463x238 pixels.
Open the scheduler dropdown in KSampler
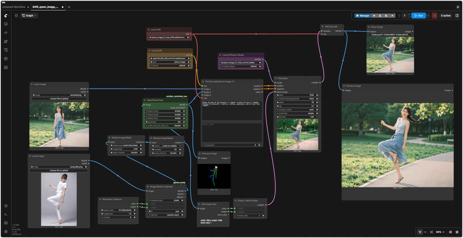(x=298, y=113)
